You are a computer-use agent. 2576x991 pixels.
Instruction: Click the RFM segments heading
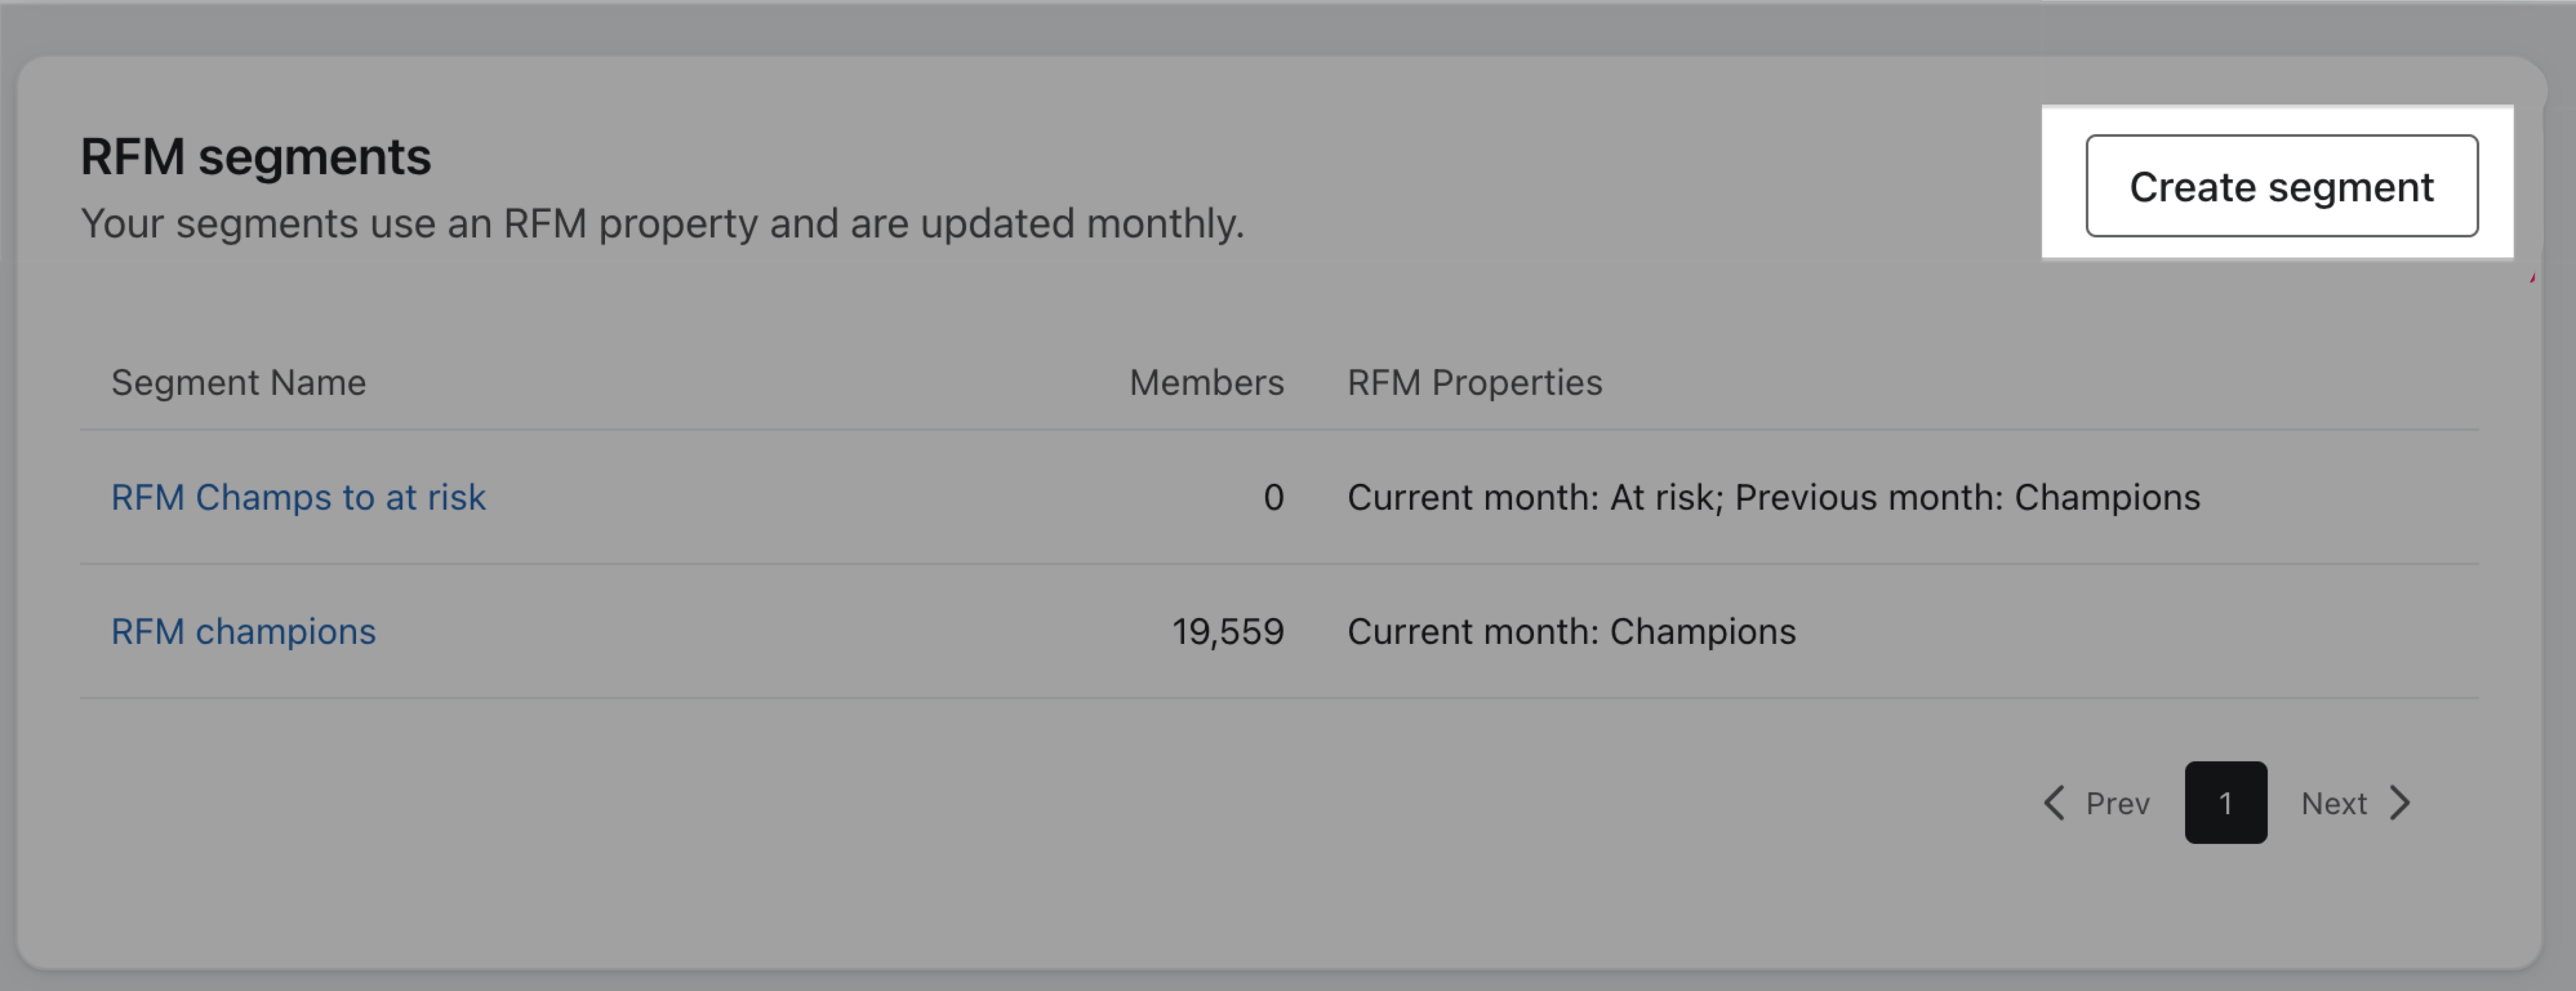coord(255,156)
